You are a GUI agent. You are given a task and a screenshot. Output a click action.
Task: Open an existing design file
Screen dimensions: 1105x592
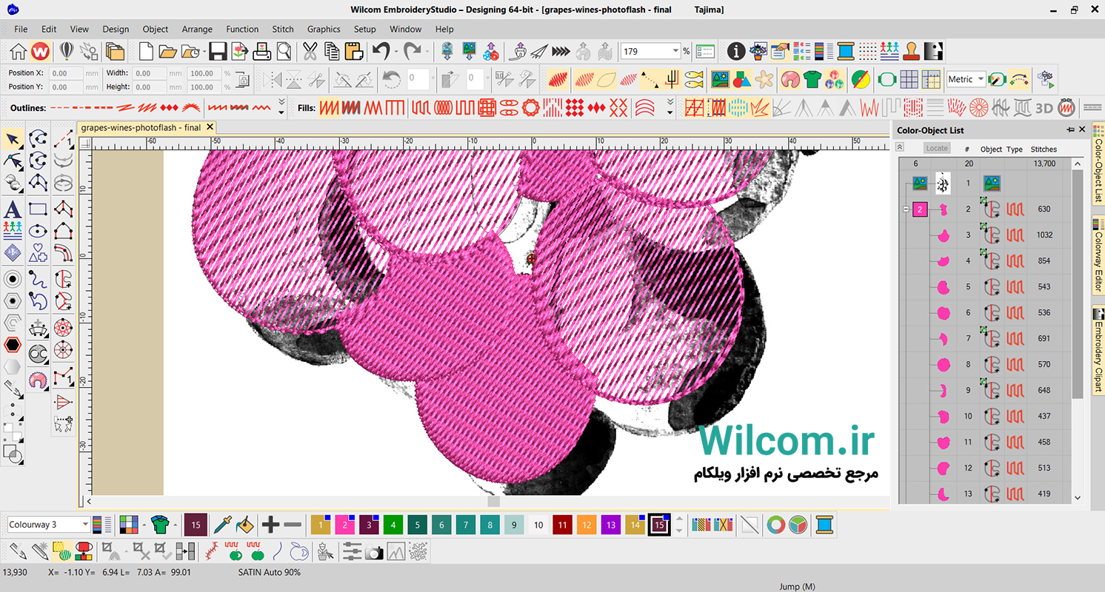[x=167, y=51]
